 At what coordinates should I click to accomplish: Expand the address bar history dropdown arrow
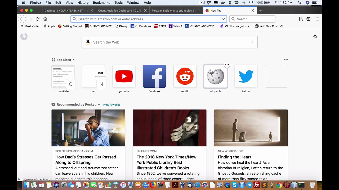223,19
